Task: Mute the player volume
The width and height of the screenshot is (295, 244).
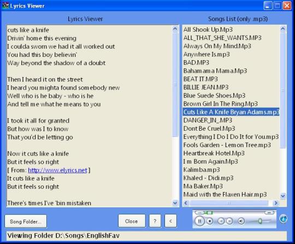Action: coord(241,221)
